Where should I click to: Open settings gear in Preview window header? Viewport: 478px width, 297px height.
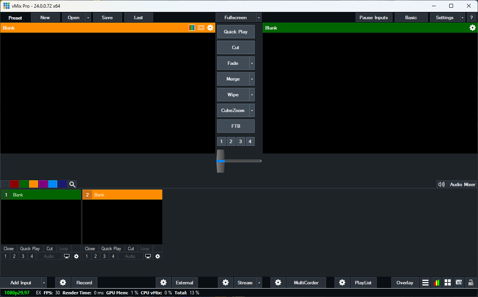point(210,28)
